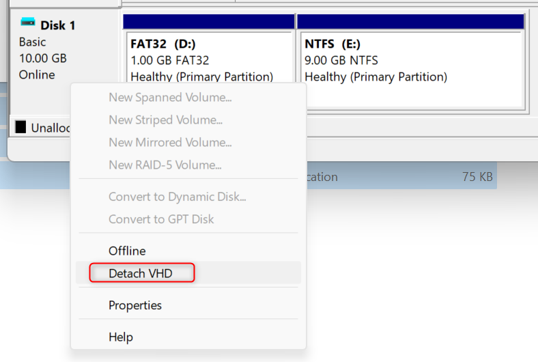The height and width of the screenshot is (362, 538).
Task: Click the Online status under Disk 1
Action: pyautogui.click(x=37, y=74)
